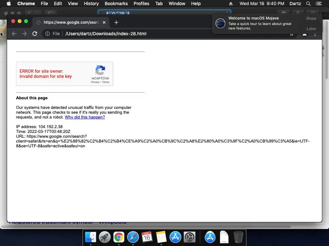This screenshot has width=329, height=246.
Task: Open the Tab menu
Action: pos(159,4)
